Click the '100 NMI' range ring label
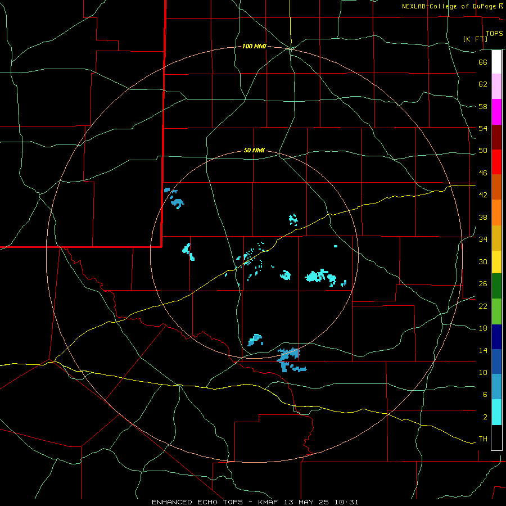This screenshot has width=506, height=506. [x=254, y=47]
